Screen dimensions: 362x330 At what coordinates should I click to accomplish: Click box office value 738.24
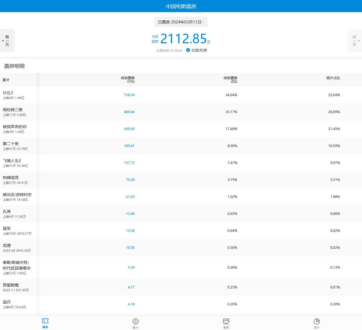[129, 95]
